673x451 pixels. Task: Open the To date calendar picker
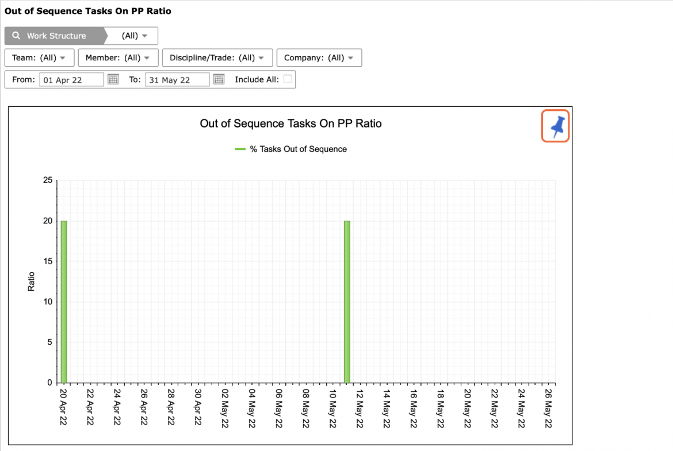[x=219, y=79]
